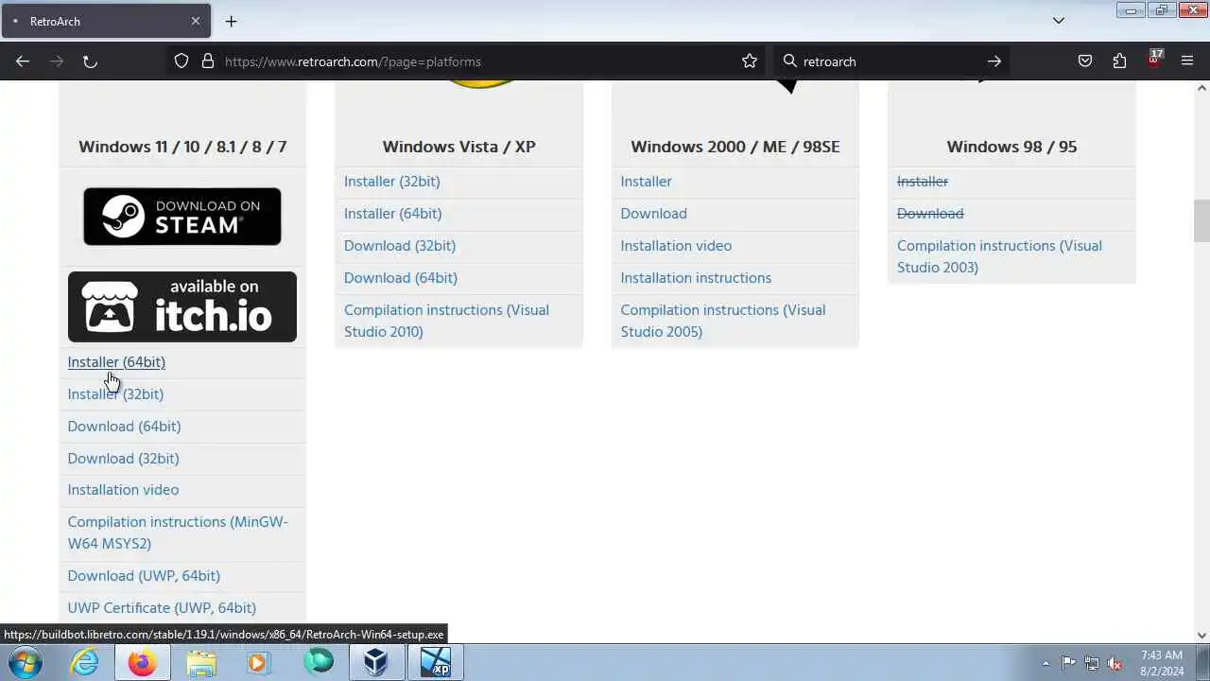Click scrollbar up arrow
Viewport: 1210px width, 681px height.
1201,88
